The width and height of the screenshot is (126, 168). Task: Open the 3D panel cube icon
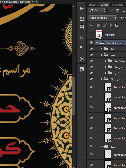point(82,19)
